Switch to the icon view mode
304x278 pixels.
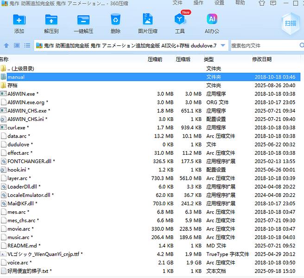coord(17,45)
